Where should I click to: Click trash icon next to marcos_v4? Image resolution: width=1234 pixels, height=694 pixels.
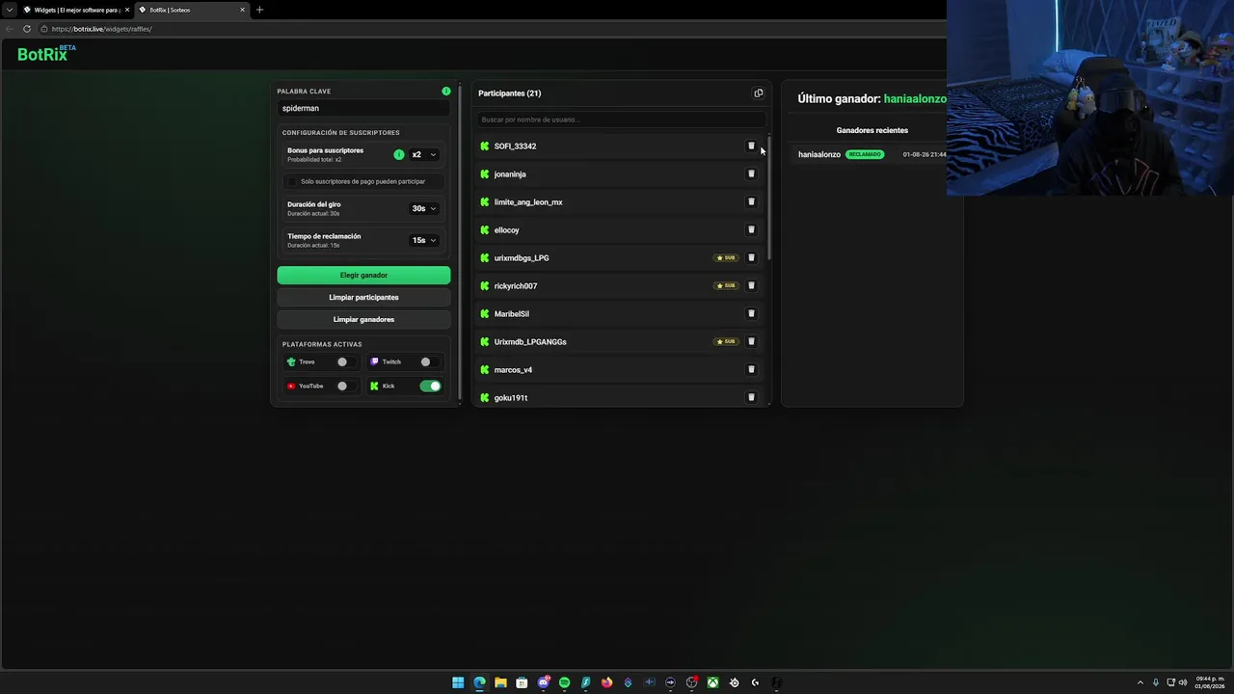point(751,370)
